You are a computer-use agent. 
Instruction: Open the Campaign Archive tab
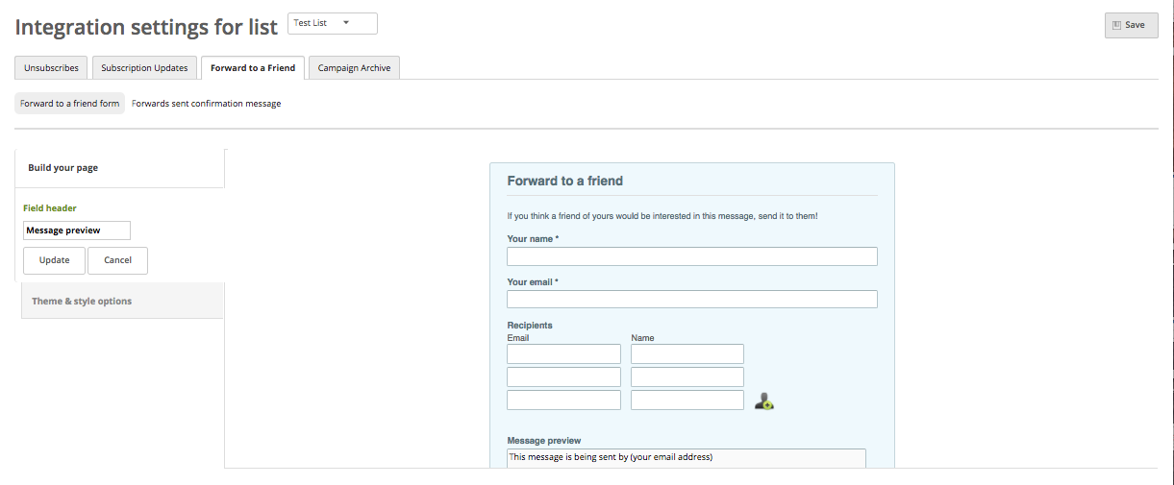(354, 68)
